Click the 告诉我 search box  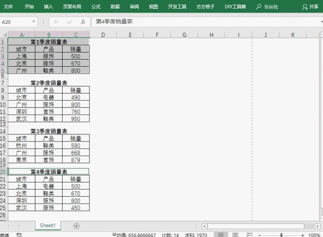tap(267, 7)
